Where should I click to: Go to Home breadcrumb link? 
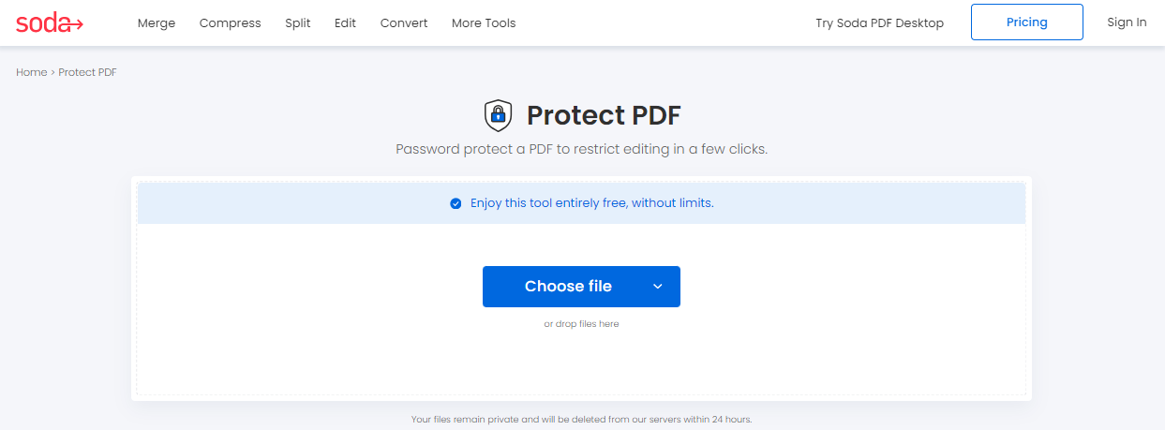click(31, 72)
